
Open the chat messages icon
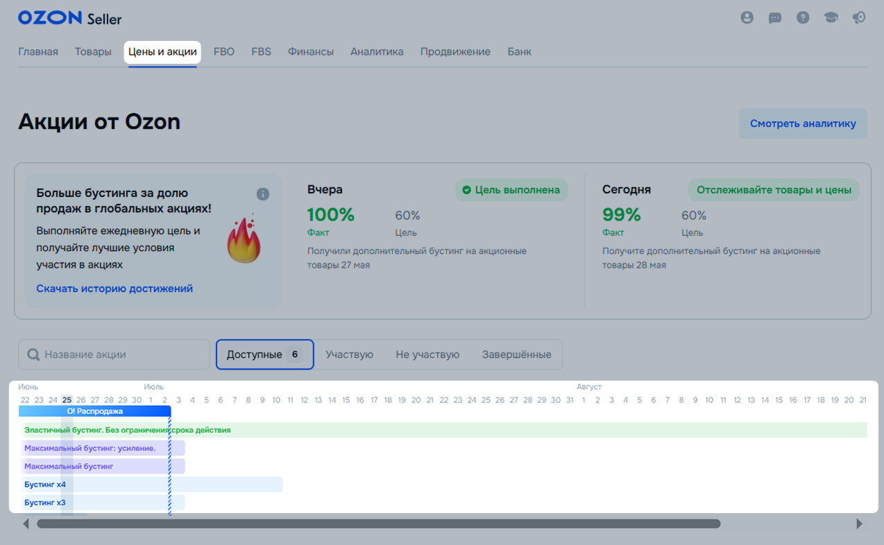(x=775, y=18)
